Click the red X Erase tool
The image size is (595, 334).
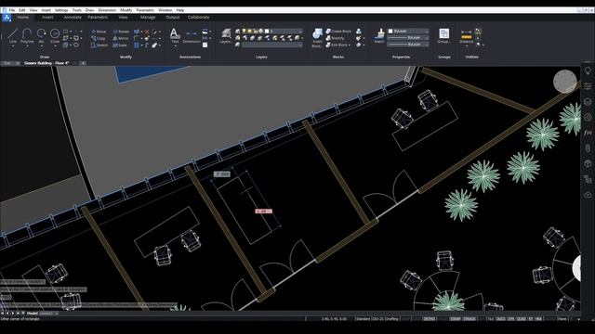(x=147, y=32)
